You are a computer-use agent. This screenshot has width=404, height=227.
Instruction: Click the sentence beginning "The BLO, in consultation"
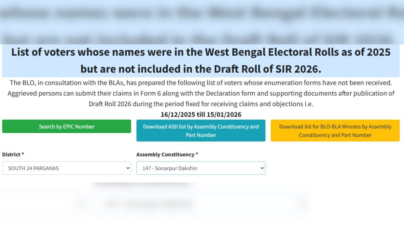(x=201, y=83)
